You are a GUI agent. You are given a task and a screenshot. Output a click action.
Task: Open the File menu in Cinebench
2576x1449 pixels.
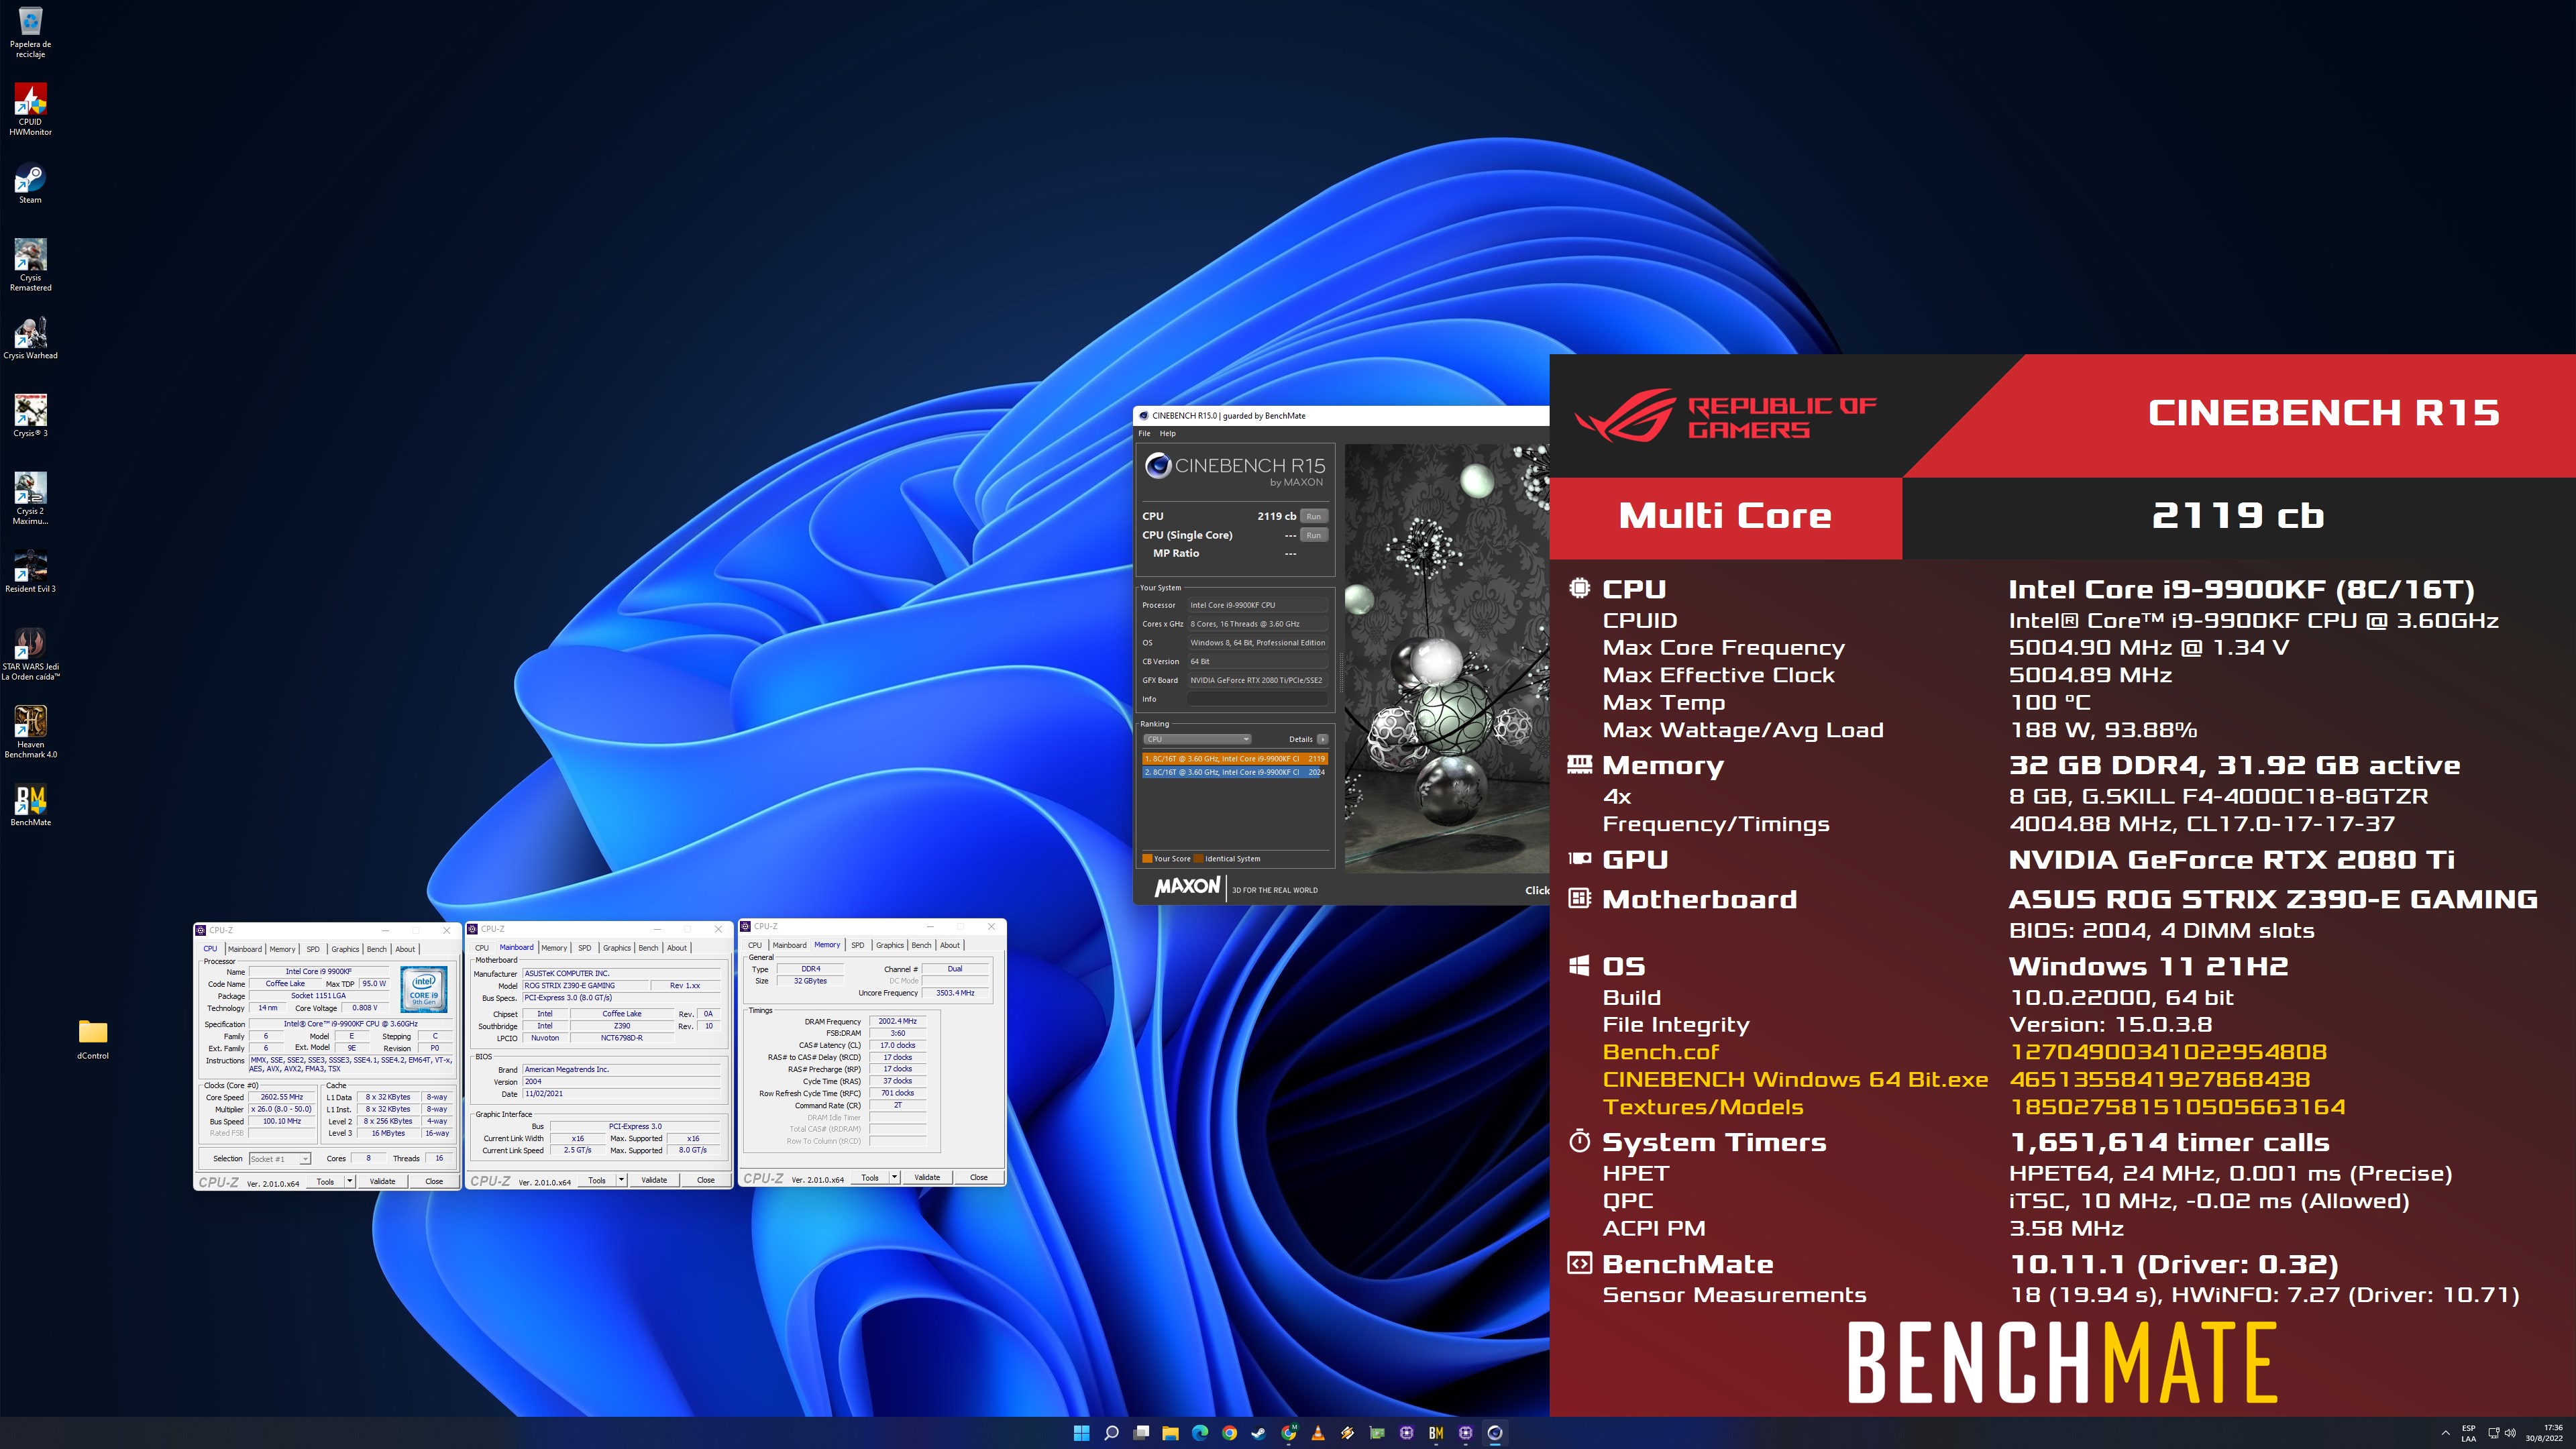coord(1144,433)
